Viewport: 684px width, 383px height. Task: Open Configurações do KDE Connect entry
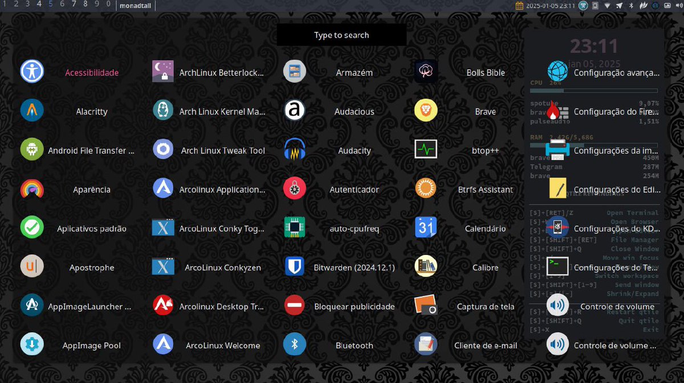[x=557, y=228]
